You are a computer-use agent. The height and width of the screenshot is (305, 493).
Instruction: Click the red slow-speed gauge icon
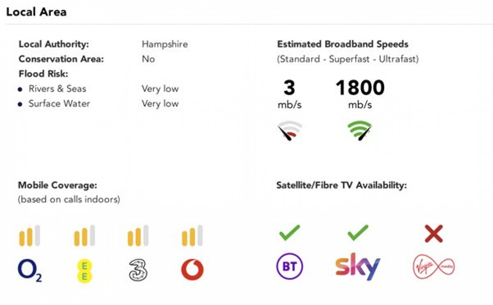click(290, 131)
